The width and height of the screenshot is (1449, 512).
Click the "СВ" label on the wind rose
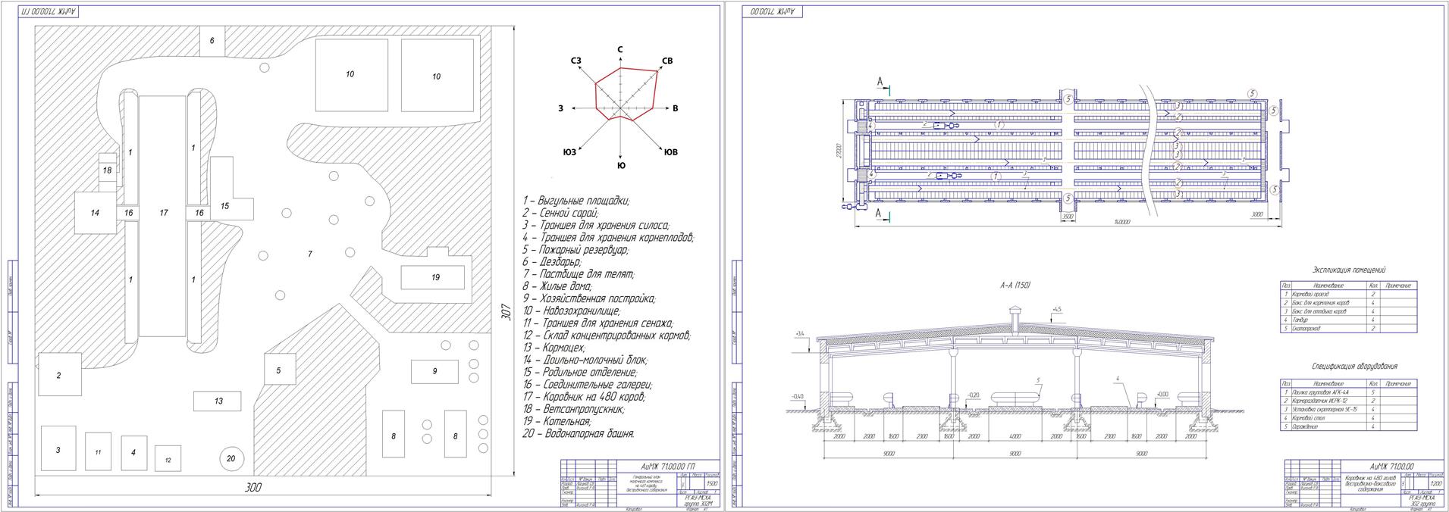pyautogui.click(x=667, y=61)
